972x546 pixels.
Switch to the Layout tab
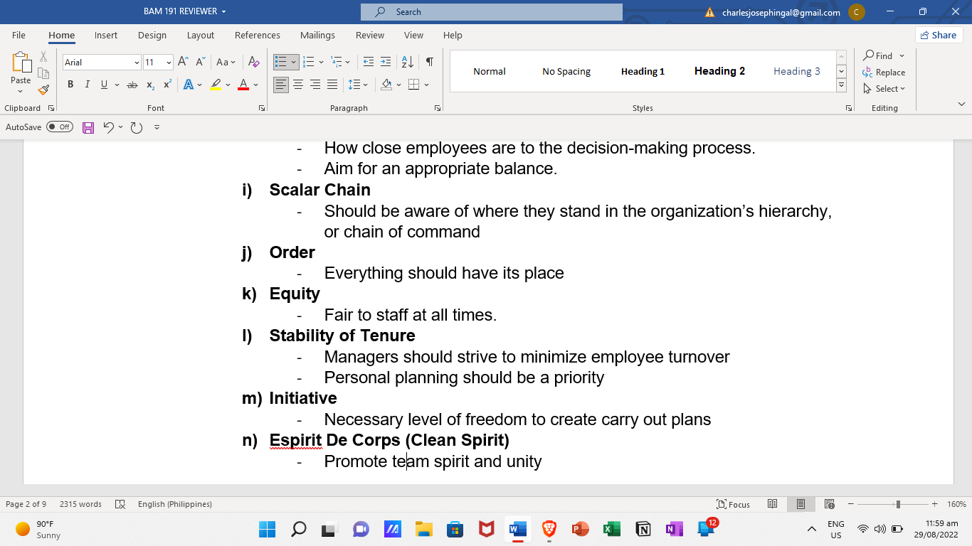[x=201, y=35]
